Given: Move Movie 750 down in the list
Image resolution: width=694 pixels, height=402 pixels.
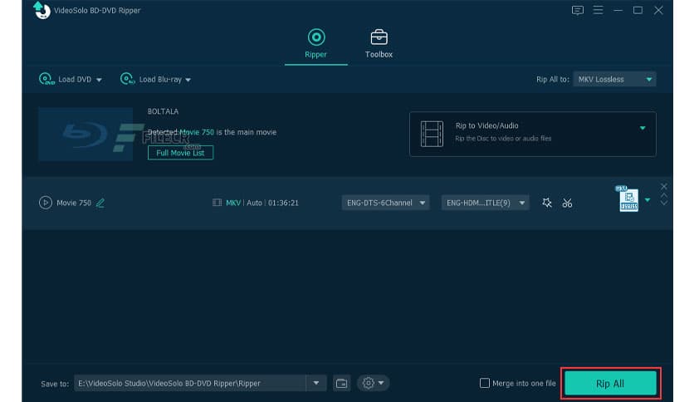Looking at the screenshot, I should point(664,203).
